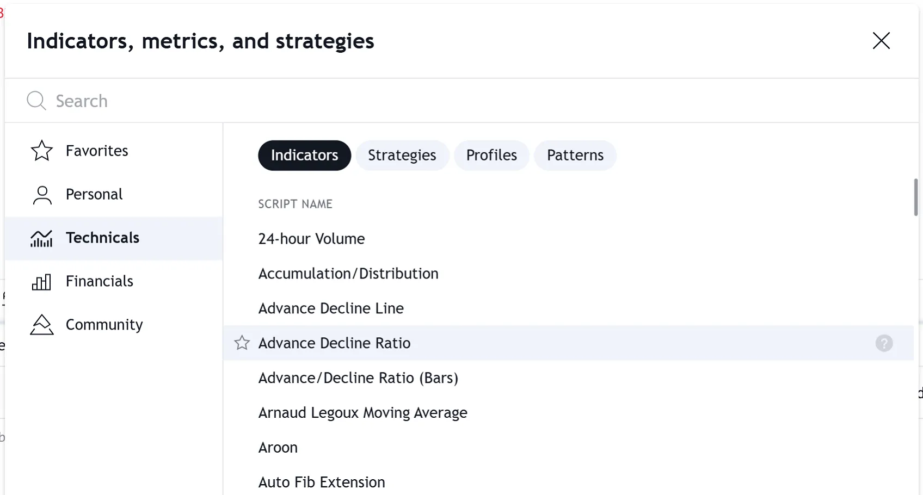Click the Technicals chart icon
This screenshot has width=923, height=495.
42,238
